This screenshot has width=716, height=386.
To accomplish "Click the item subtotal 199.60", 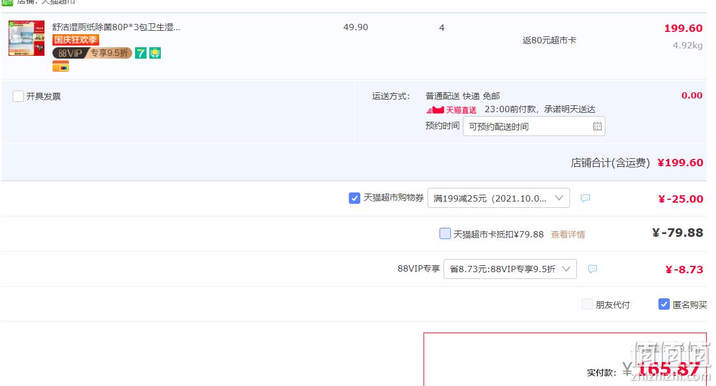I will point(684,28).
